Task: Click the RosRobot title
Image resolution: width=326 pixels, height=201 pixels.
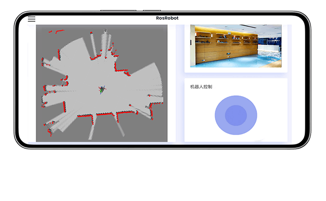Action: [x=167, y=18]
